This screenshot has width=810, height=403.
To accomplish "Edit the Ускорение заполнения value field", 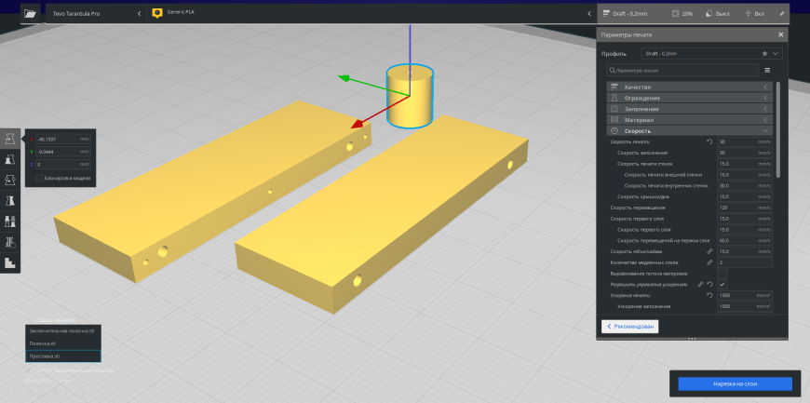I will (x=745, y=306).
